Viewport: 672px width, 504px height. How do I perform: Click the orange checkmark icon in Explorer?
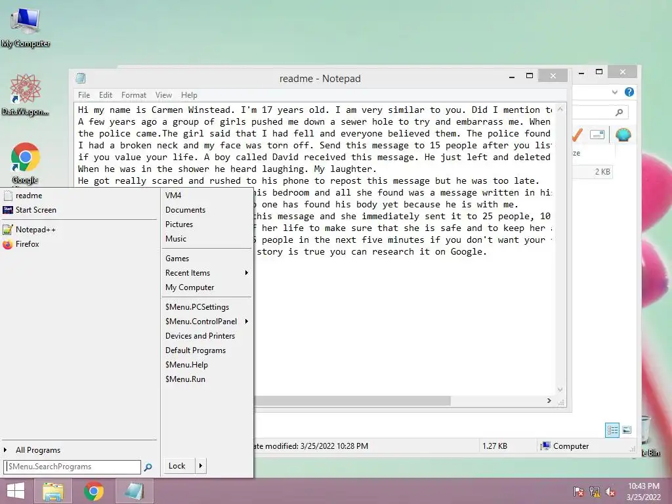click(577, 135)
